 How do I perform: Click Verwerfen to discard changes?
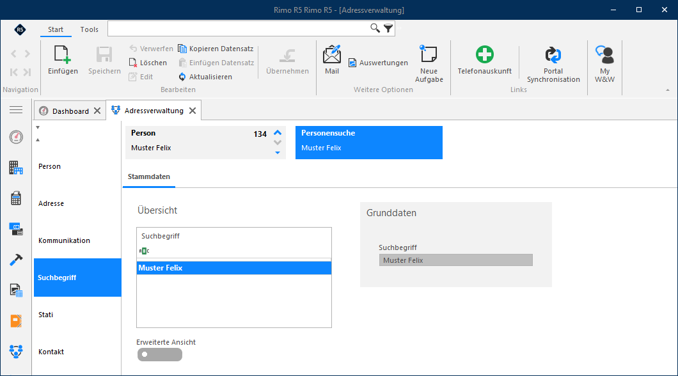click(x=151, y=49)
